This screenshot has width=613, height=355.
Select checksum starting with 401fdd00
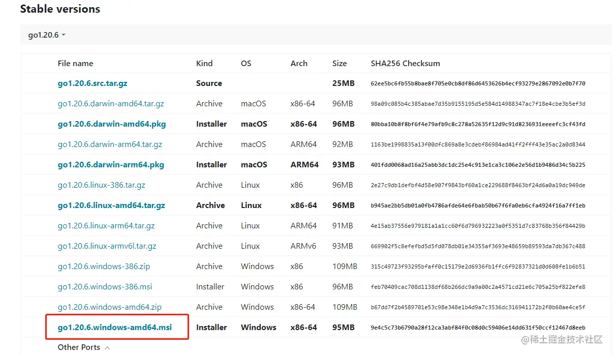(x=478, y=165)
